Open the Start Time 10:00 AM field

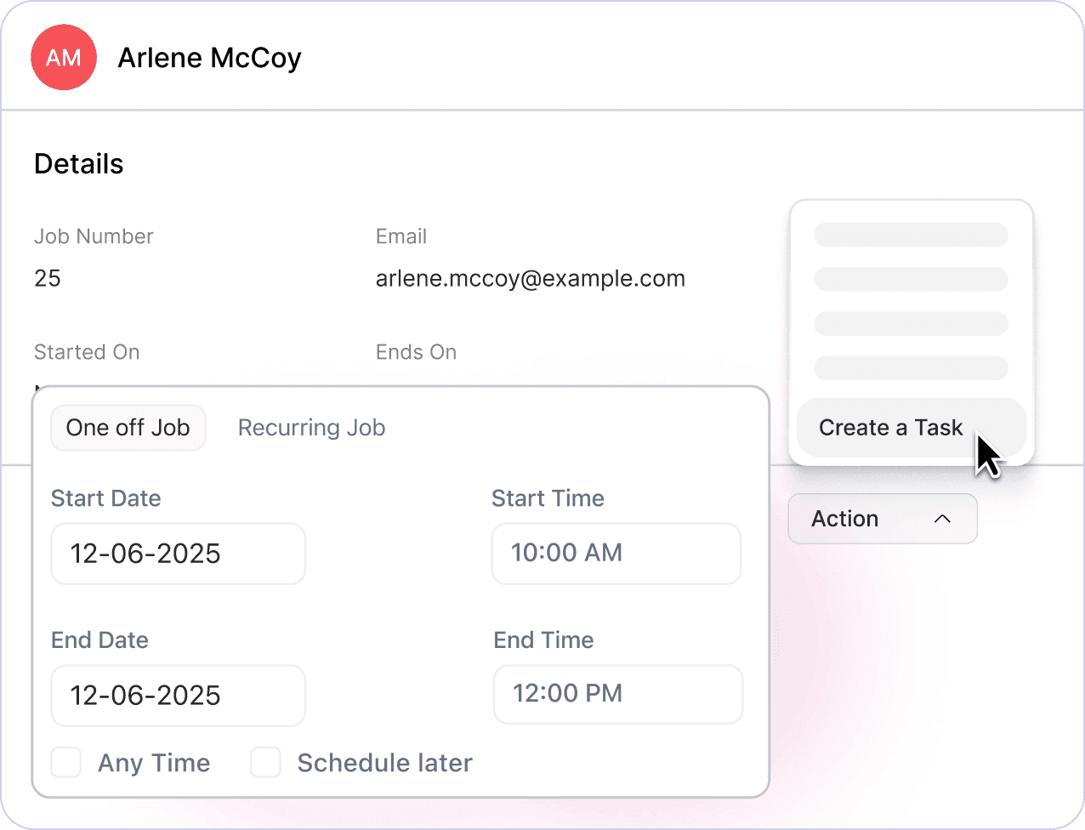(616, 554)
